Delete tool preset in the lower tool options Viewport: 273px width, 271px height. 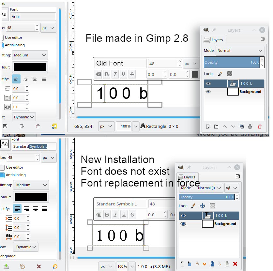pos(39,266)
